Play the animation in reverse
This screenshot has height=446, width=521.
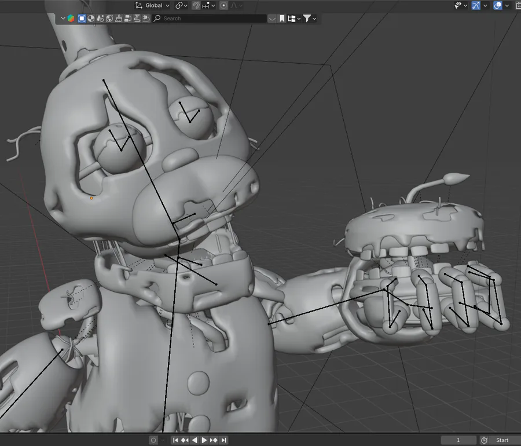tap(195, 440)
